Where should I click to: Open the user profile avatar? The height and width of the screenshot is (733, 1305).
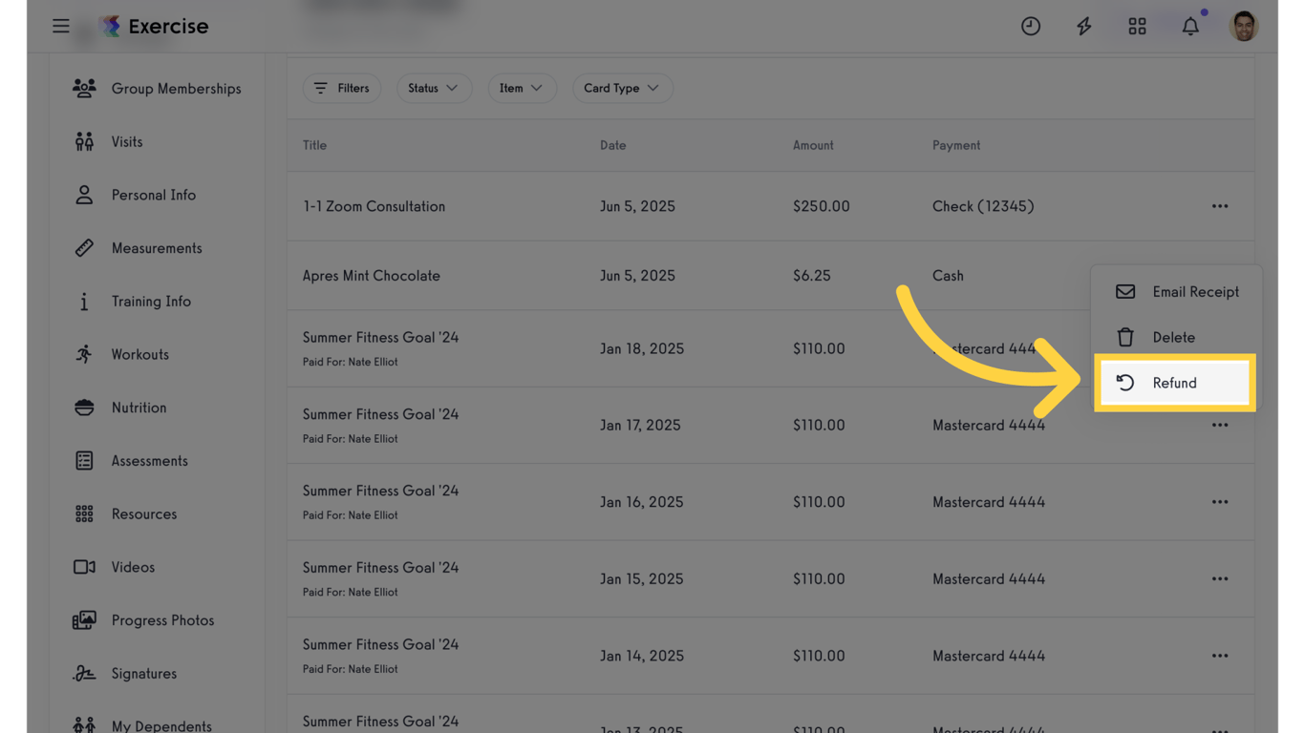[1244, 26]
